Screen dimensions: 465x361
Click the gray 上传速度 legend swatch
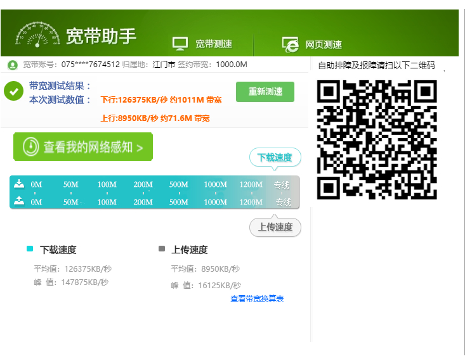pos(162,248)
